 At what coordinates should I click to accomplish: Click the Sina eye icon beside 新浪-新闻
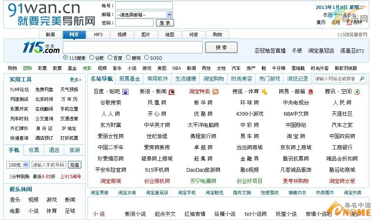[x=172, y=92]
